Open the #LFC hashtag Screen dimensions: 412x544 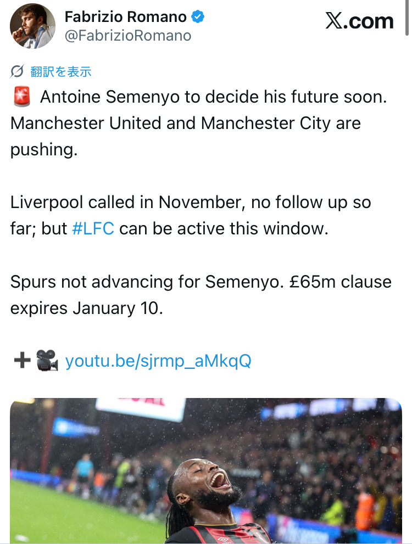(93, 228)
